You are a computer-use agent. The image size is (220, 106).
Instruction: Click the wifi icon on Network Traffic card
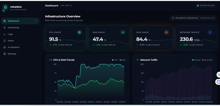[x=210, y=32]
